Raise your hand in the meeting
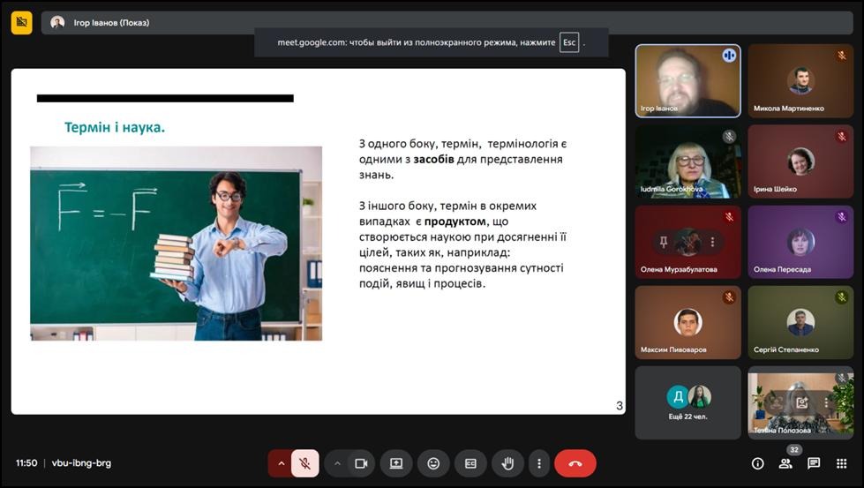864x488 pixels. pos(507,463)
